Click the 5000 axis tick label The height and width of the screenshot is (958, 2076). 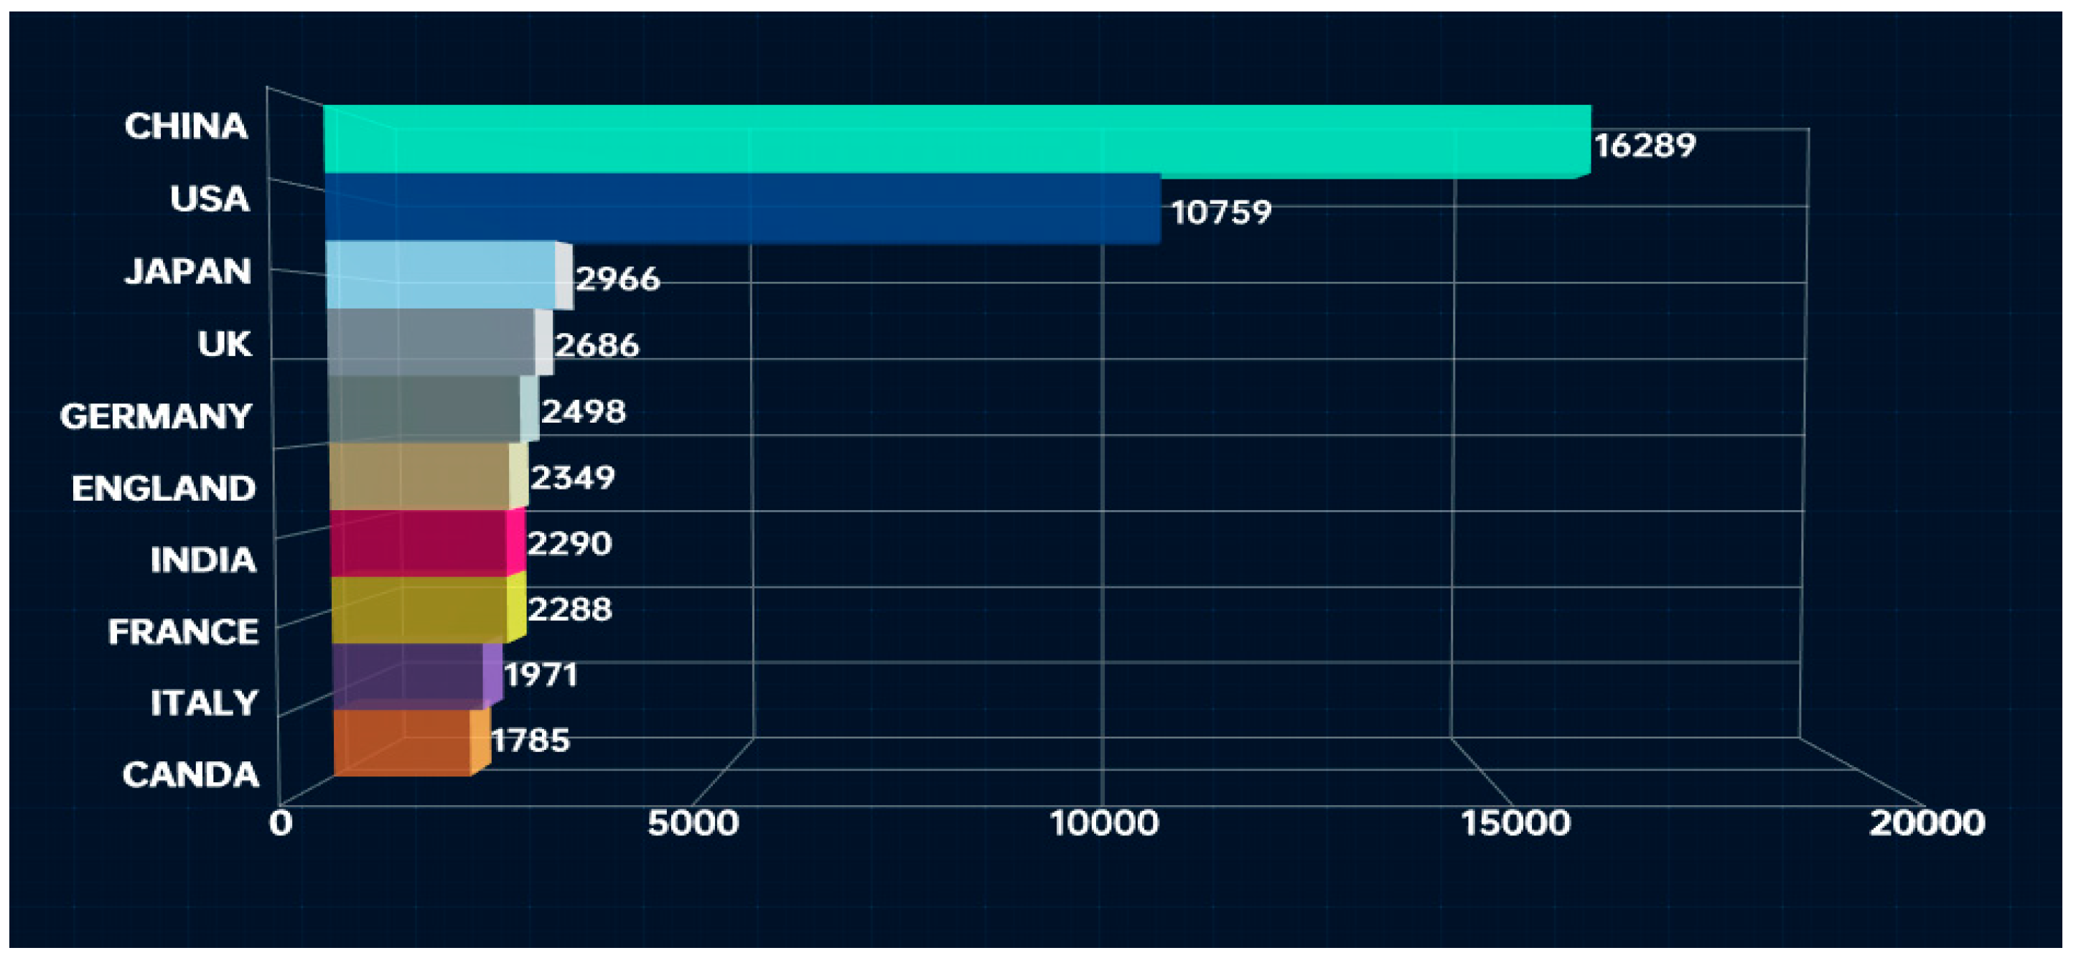tap(693, 823)
